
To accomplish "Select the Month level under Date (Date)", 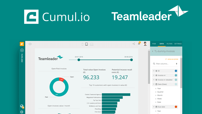I will pyautogui.click(x=160, y=95).
